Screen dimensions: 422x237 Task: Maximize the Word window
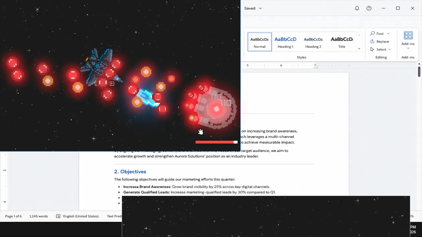click(x=398, y=8)
